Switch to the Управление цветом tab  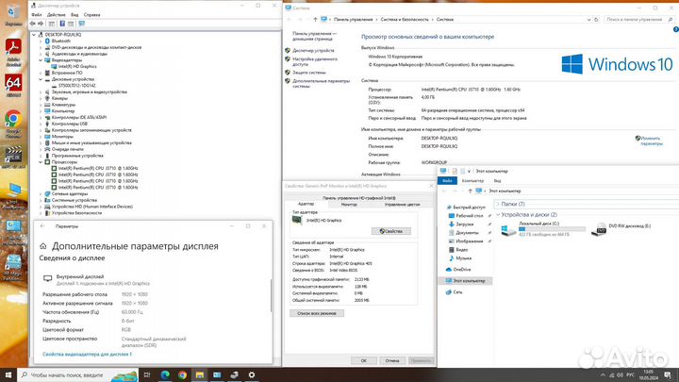point(402,205)
